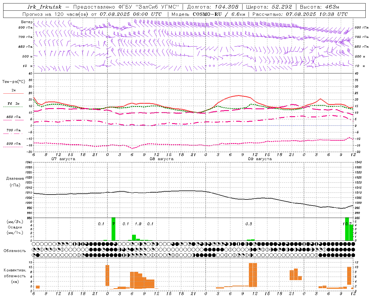This screenshot has width=370, height=296.
Task: Click the precipitation value "0.3"
Action: [249, 224]
